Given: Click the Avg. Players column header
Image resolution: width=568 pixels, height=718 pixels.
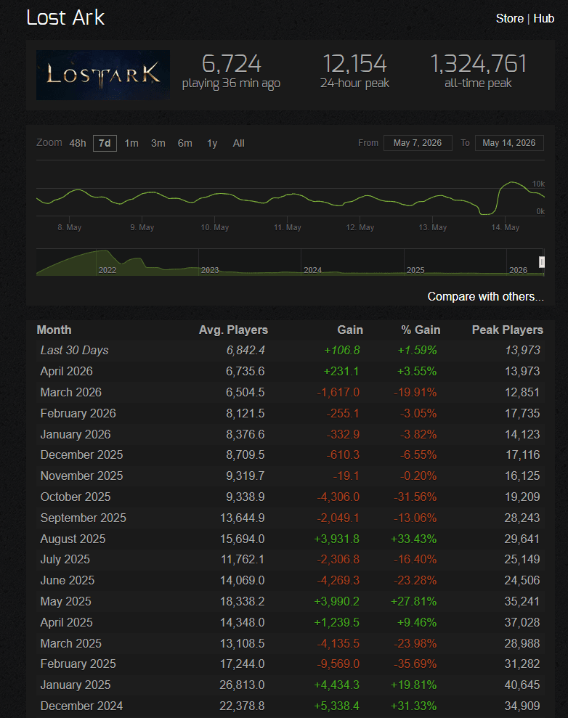Looking at the screenshot, I should [x=233, y=330].
